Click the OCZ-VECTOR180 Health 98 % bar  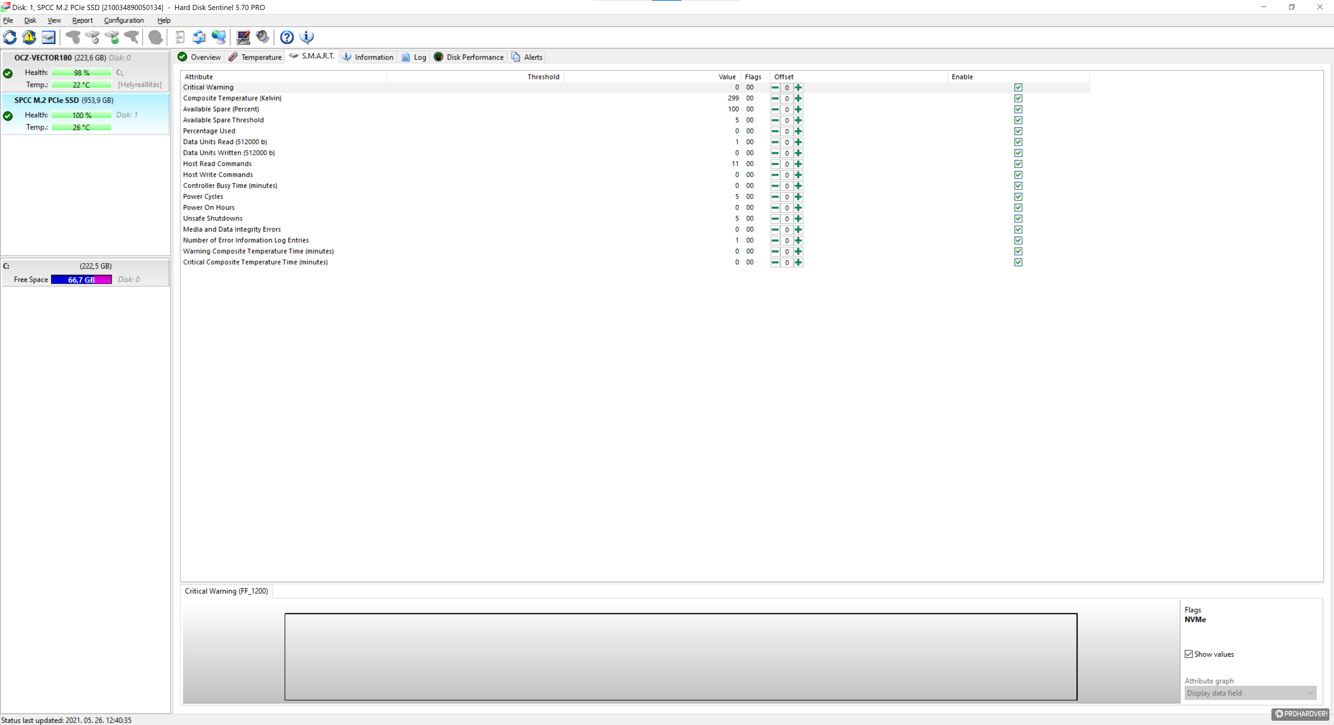[x=81, y=73]
